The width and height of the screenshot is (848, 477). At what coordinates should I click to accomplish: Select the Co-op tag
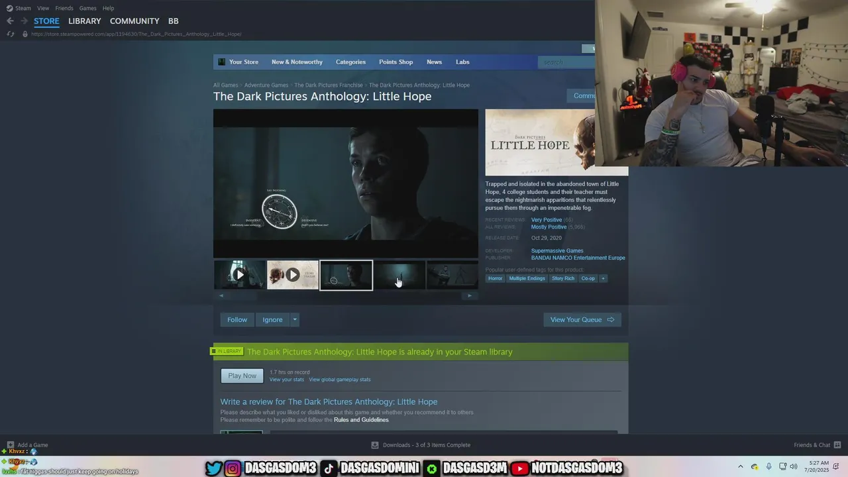click(x=588, y=278)
